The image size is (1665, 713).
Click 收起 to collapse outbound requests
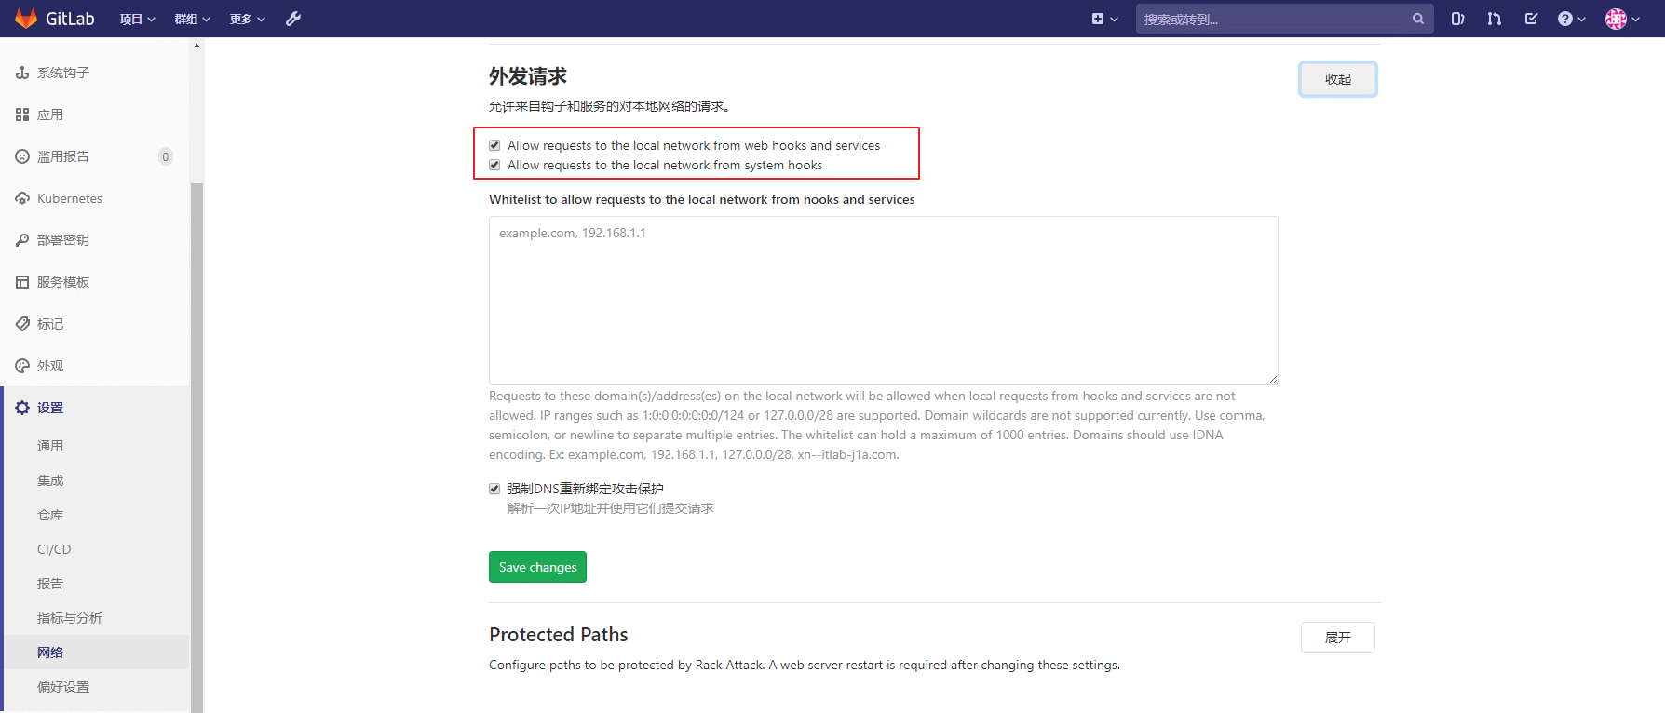point(1337,79)
